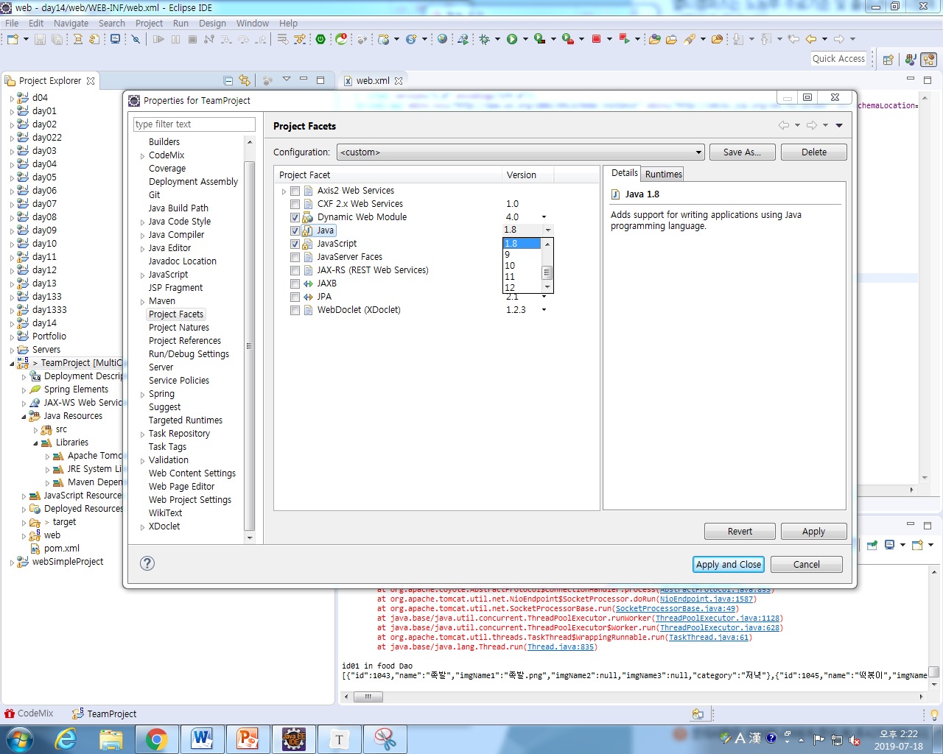The width and height of the screenshot is (943, 754).
Task: Click the skip all breakpoints icon
Action: click(136, 39)
